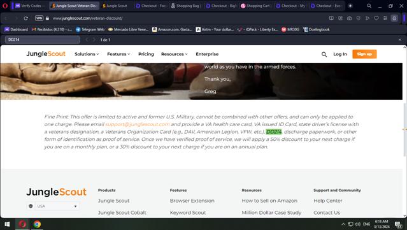Open the tab islands sparkle icon
The height and width of the screenshot is (230, 407).
pos(350,6)
